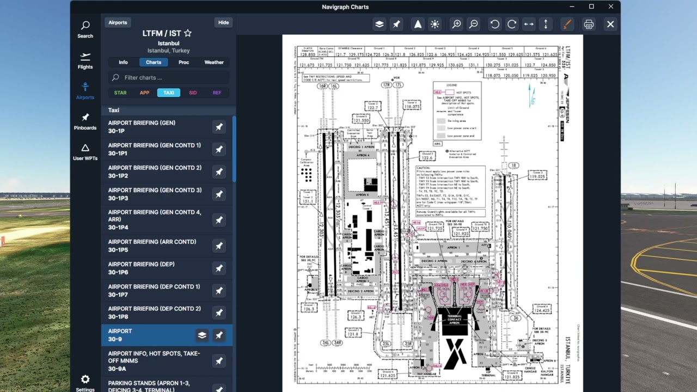Pin the AIRPORT BRIEFING (ARR CONTD) chart
This screenshot has width=697, height=392.
click(219, 246)
